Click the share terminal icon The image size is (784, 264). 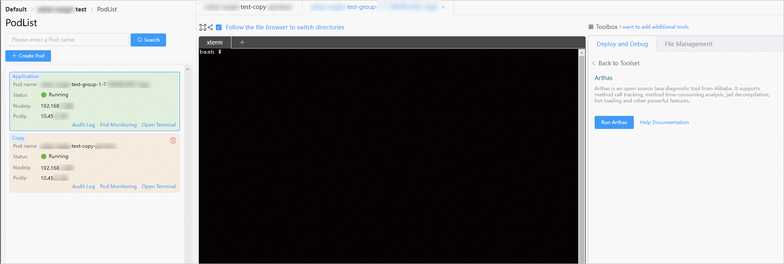(x=210, y=27)
